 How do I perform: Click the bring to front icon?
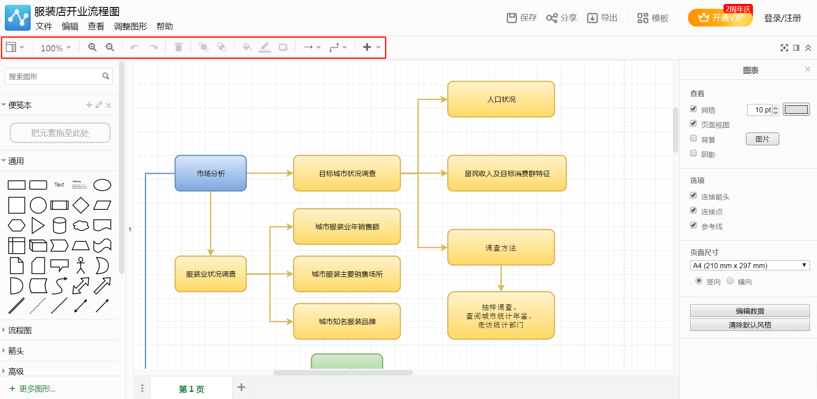click(x=204, y=47)
